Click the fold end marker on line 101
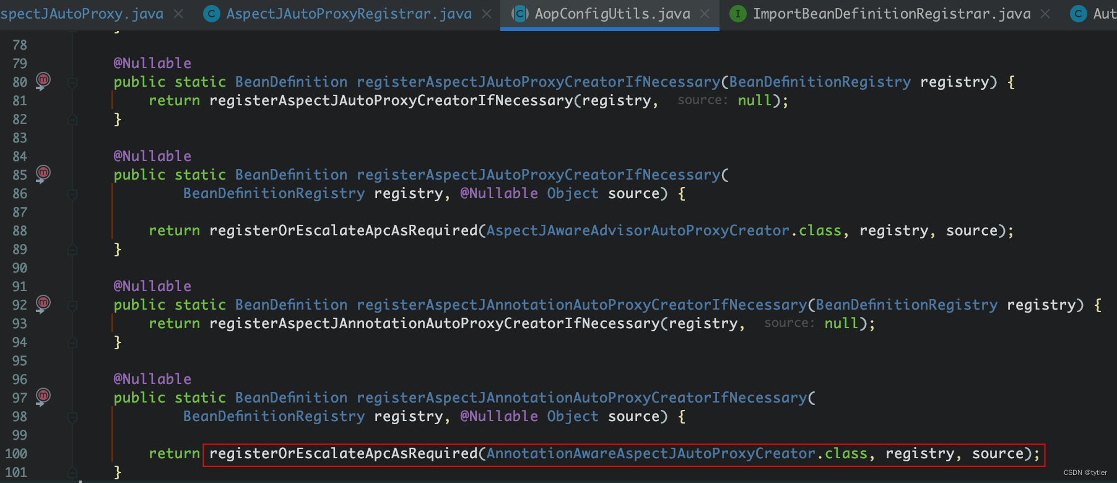1117x483 pixels. point(72,472)
